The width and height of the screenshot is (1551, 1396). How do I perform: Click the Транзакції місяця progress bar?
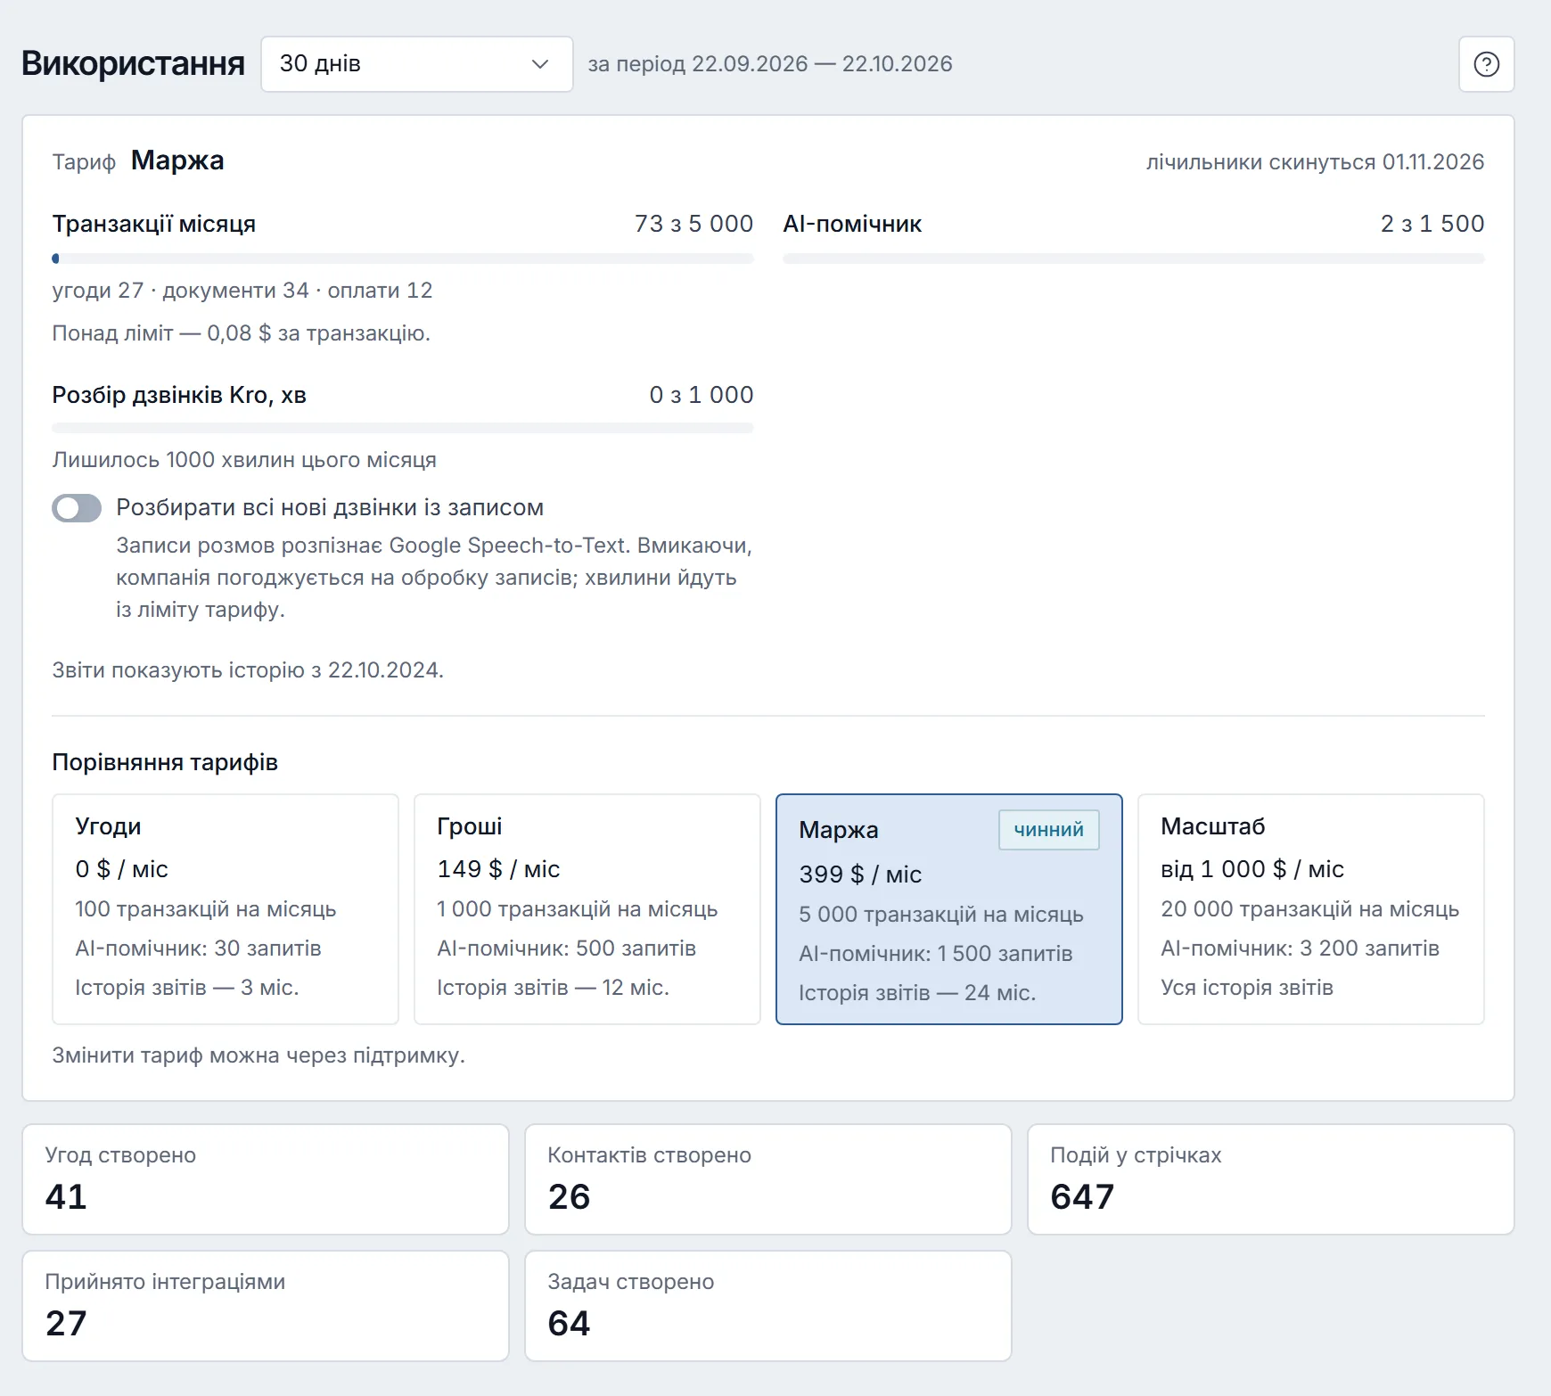[x=403, y=259]
